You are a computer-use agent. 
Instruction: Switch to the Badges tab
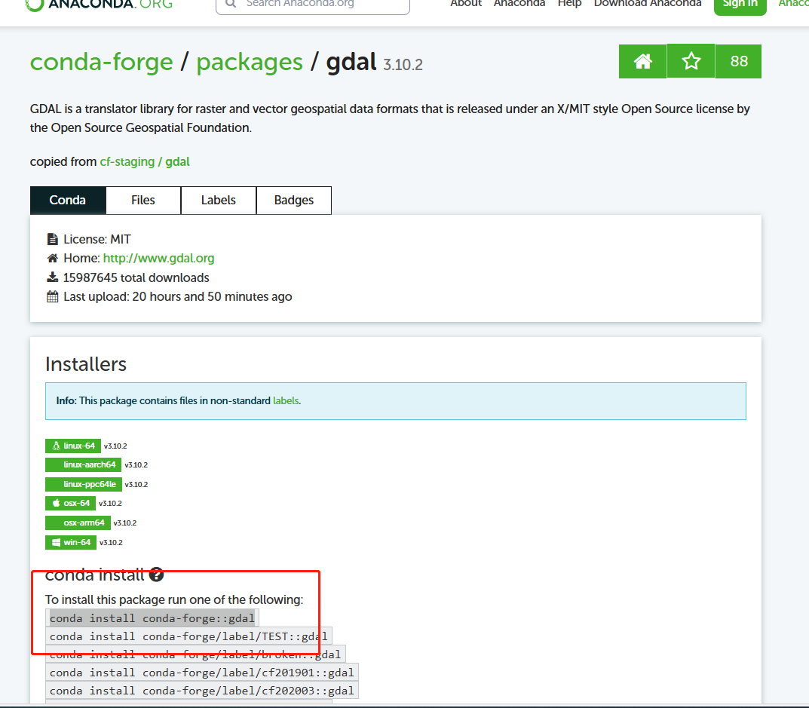click(x=293, y=201)
